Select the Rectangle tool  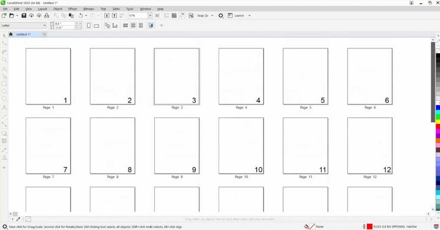point(4,84)
